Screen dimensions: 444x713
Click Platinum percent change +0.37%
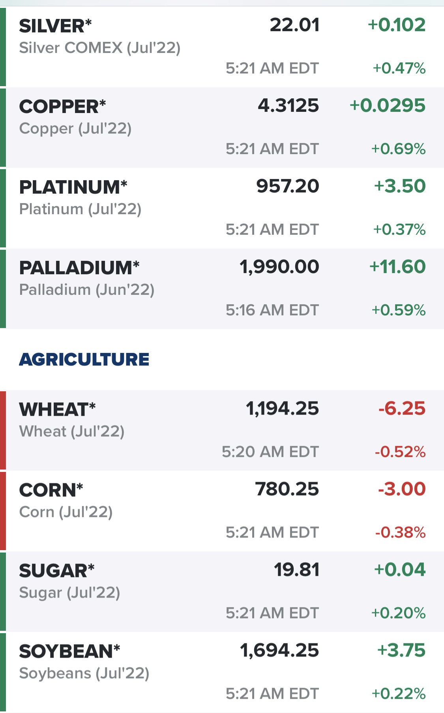click(x=399, y=229)
